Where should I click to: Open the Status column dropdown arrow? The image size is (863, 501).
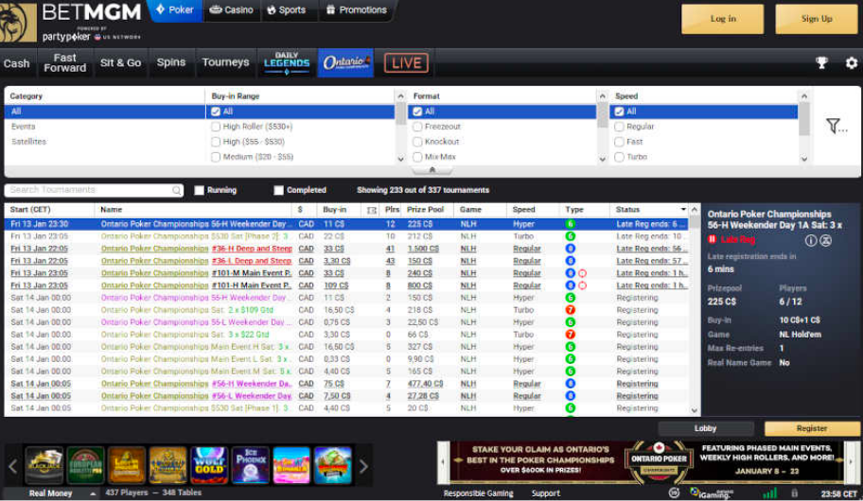[x=683, y=210]
